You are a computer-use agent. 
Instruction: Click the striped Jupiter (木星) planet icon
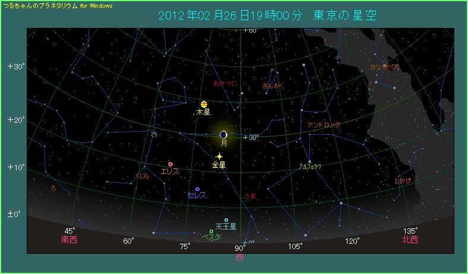(x=204, y=104)
